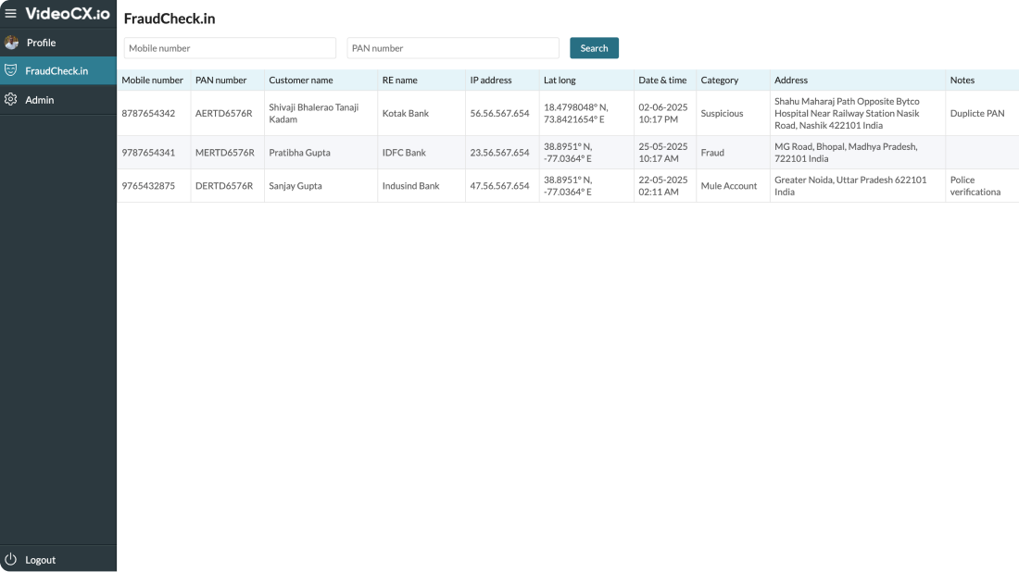Click date 02-06-2025 10:17 PM
The width and height of the screenshot is (1019, 572).
(x=663, y=113)
